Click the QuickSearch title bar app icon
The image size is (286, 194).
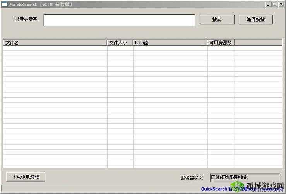(4, 4)
